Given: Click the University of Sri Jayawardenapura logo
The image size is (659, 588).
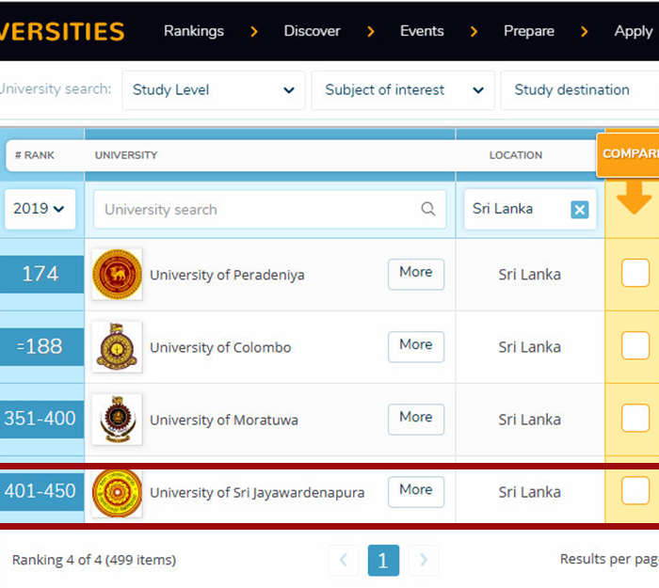Looking at the screenshot, I should click(117, 492).
